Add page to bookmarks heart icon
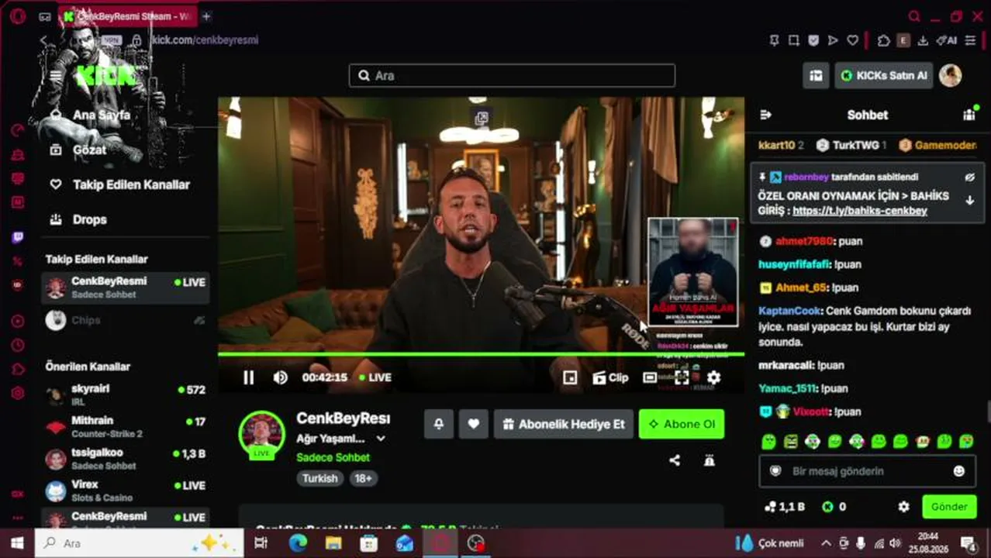Image resolution: width=991 pixels, height=558 pixels. (x=852, y=40)
